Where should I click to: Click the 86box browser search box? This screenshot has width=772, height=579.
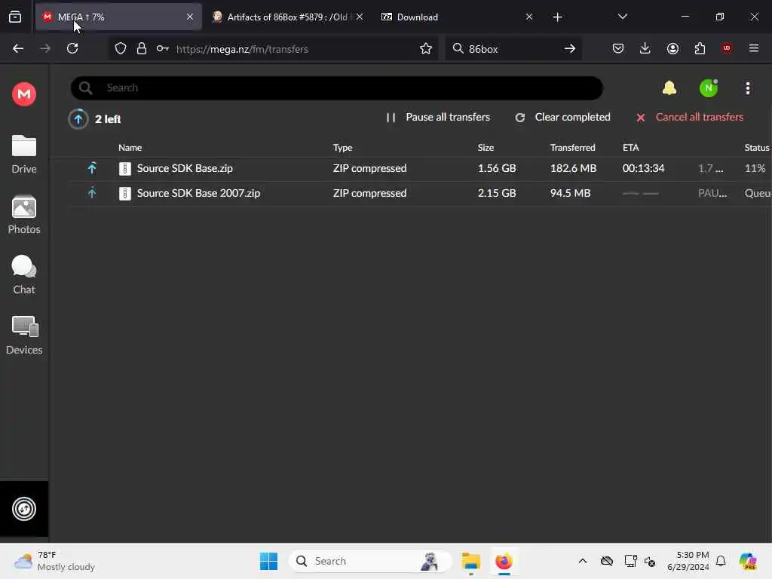(512, 49)
